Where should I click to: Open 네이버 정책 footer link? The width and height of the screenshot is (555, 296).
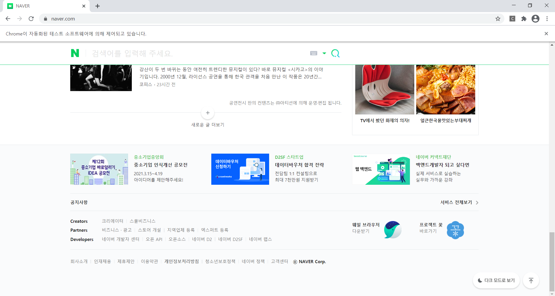(x=253, y=261)
